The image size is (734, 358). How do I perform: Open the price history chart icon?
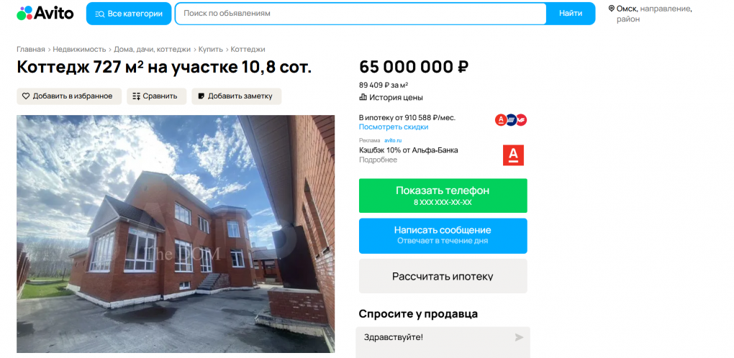pos(363,97)
